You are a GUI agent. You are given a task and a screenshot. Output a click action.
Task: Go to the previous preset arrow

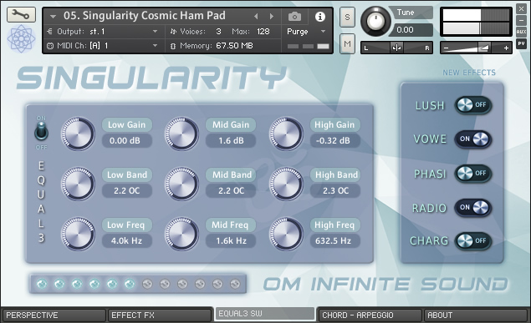coord(256,16)
